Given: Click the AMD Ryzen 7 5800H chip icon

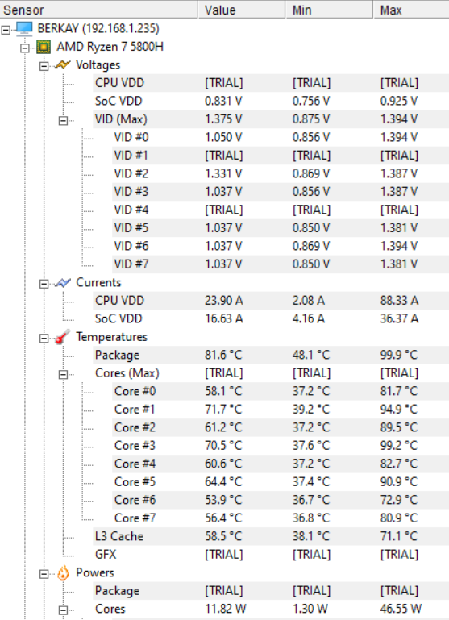Looking at the screenshot, I should [x=43, y=47].
